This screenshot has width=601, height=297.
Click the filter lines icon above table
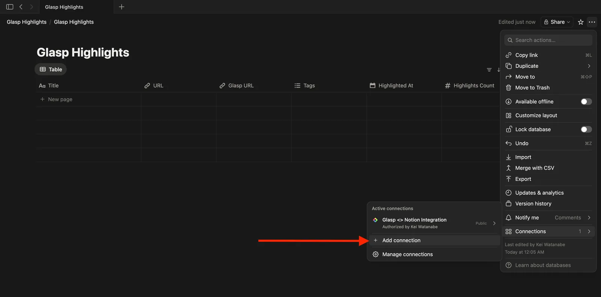coord(489,70)
